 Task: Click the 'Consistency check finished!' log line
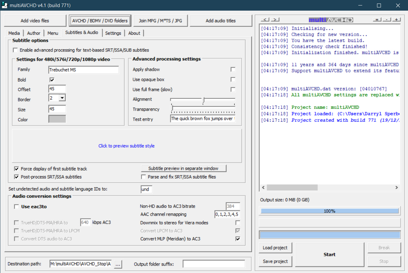tap(314, 47)
